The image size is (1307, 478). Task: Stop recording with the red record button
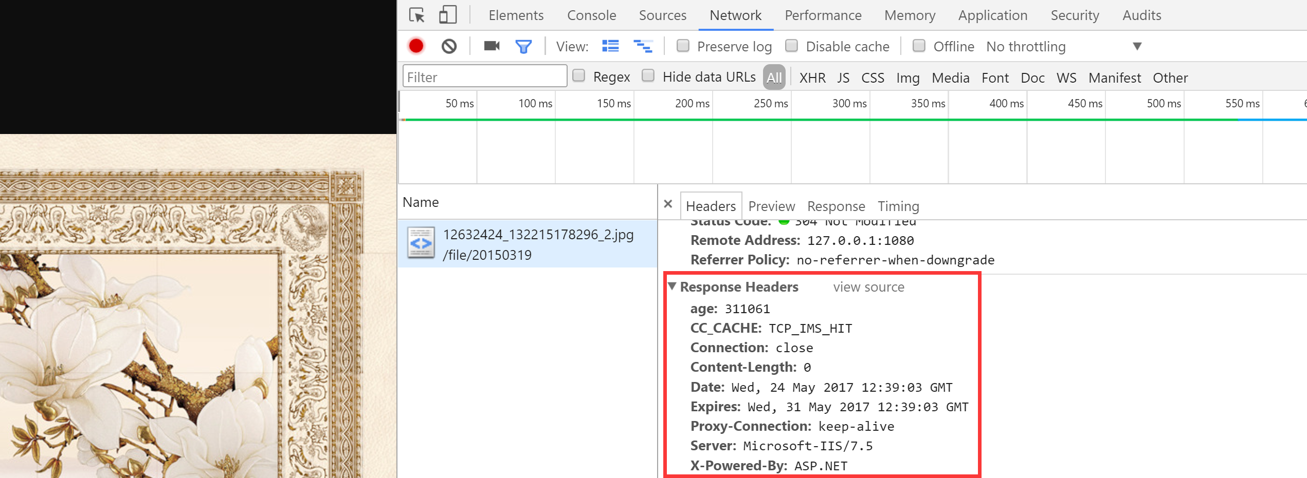tap(416, 46)
